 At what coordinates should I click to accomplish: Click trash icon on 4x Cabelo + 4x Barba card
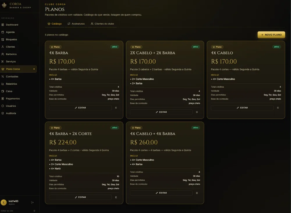click(197, 193)
